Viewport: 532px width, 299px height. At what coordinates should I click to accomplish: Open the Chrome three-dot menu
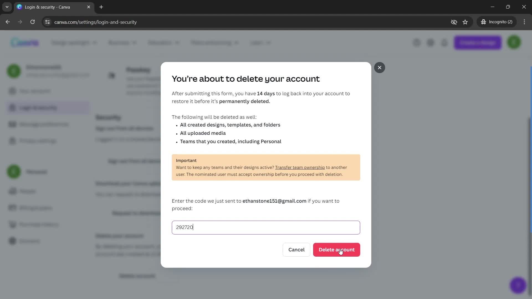(525, 22)
